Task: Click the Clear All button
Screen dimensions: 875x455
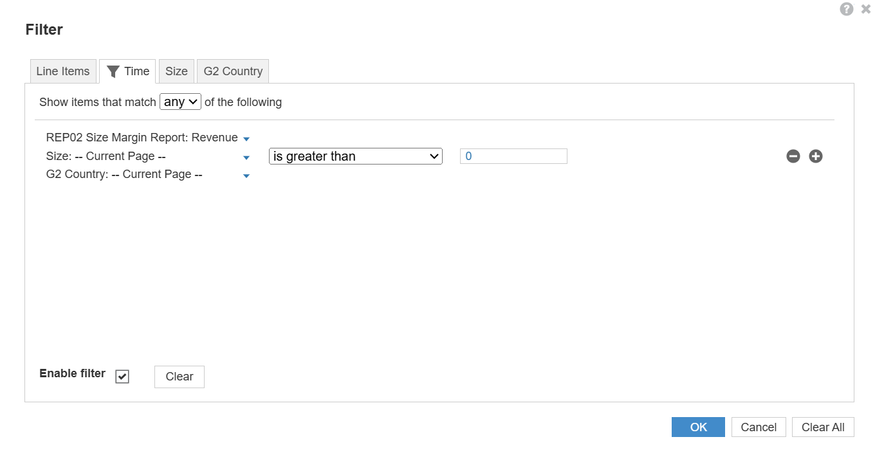Action: click(x=823, y=427)
